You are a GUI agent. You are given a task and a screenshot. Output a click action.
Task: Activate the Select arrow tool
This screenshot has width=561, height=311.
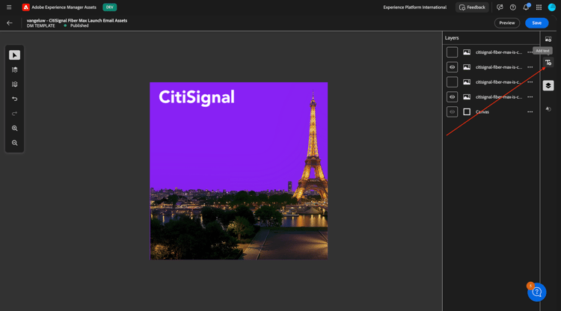15,55
